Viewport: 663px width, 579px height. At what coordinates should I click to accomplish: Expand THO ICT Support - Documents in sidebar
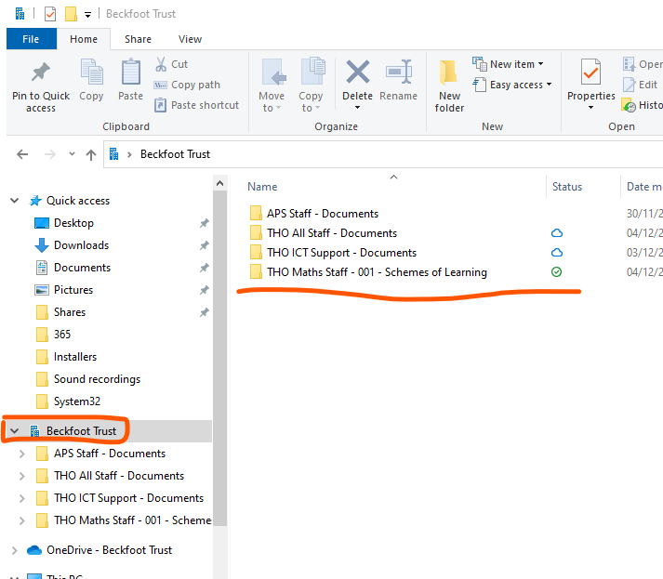pos(21,498)
